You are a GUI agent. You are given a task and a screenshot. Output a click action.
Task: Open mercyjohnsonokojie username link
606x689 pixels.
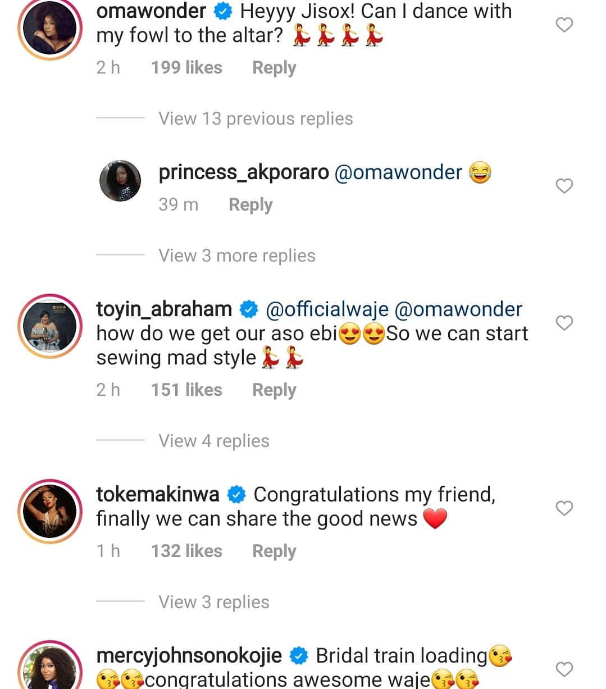[x=189, y=656]
